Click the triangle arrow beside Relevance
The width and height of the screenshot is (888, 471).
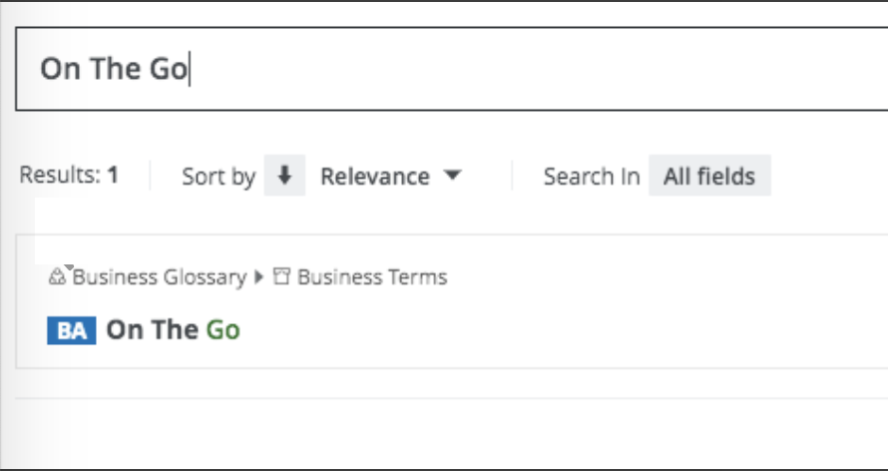[x=452, y=176]
